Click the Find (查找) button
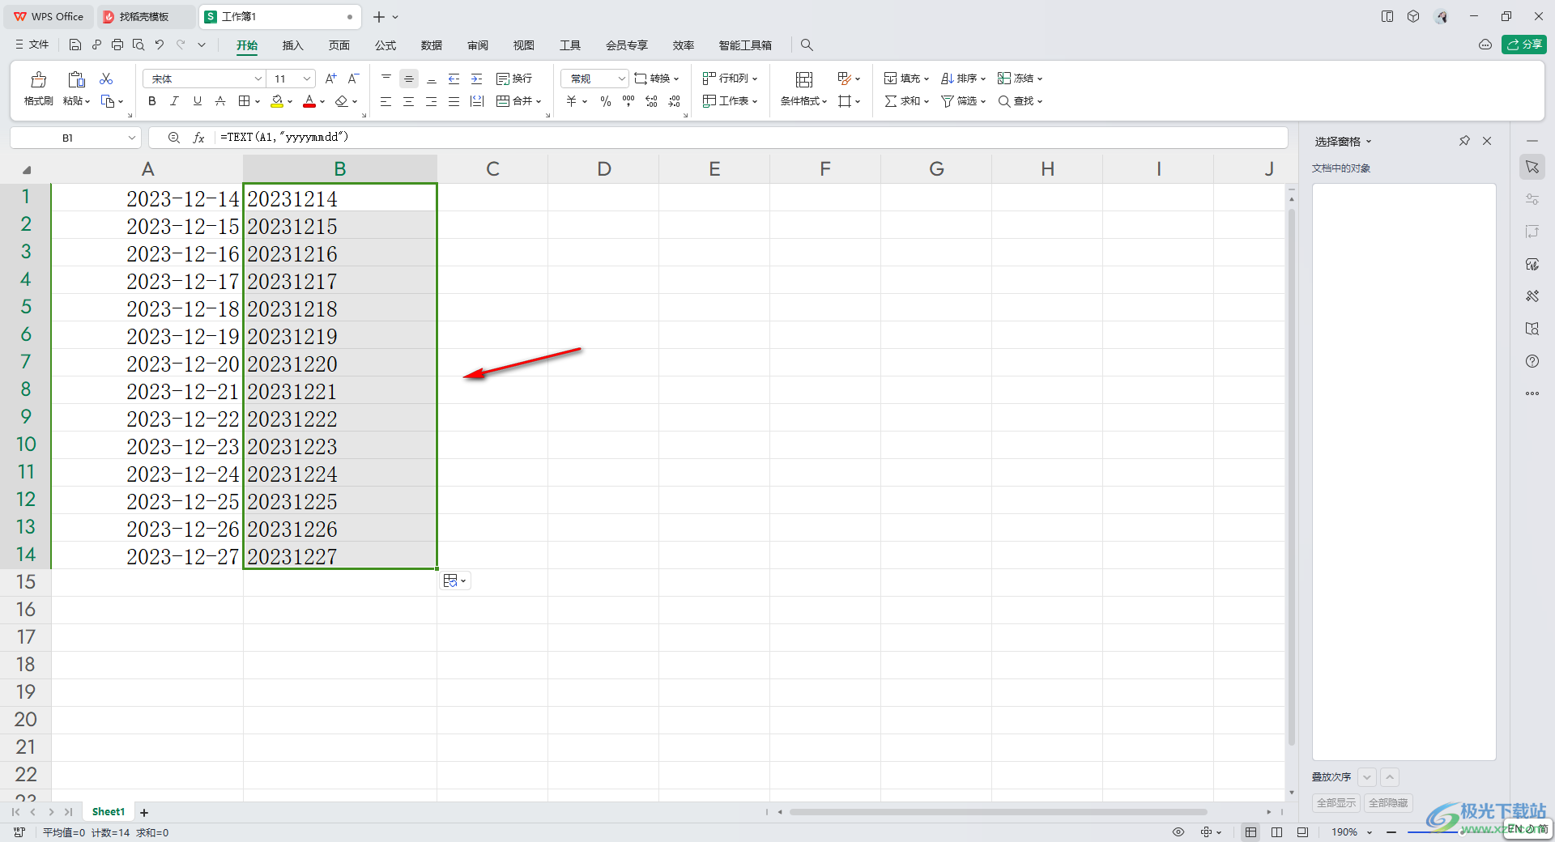Image resolution: width=1555 pixels, height=842 pixels. click(x=1020, y=101)
